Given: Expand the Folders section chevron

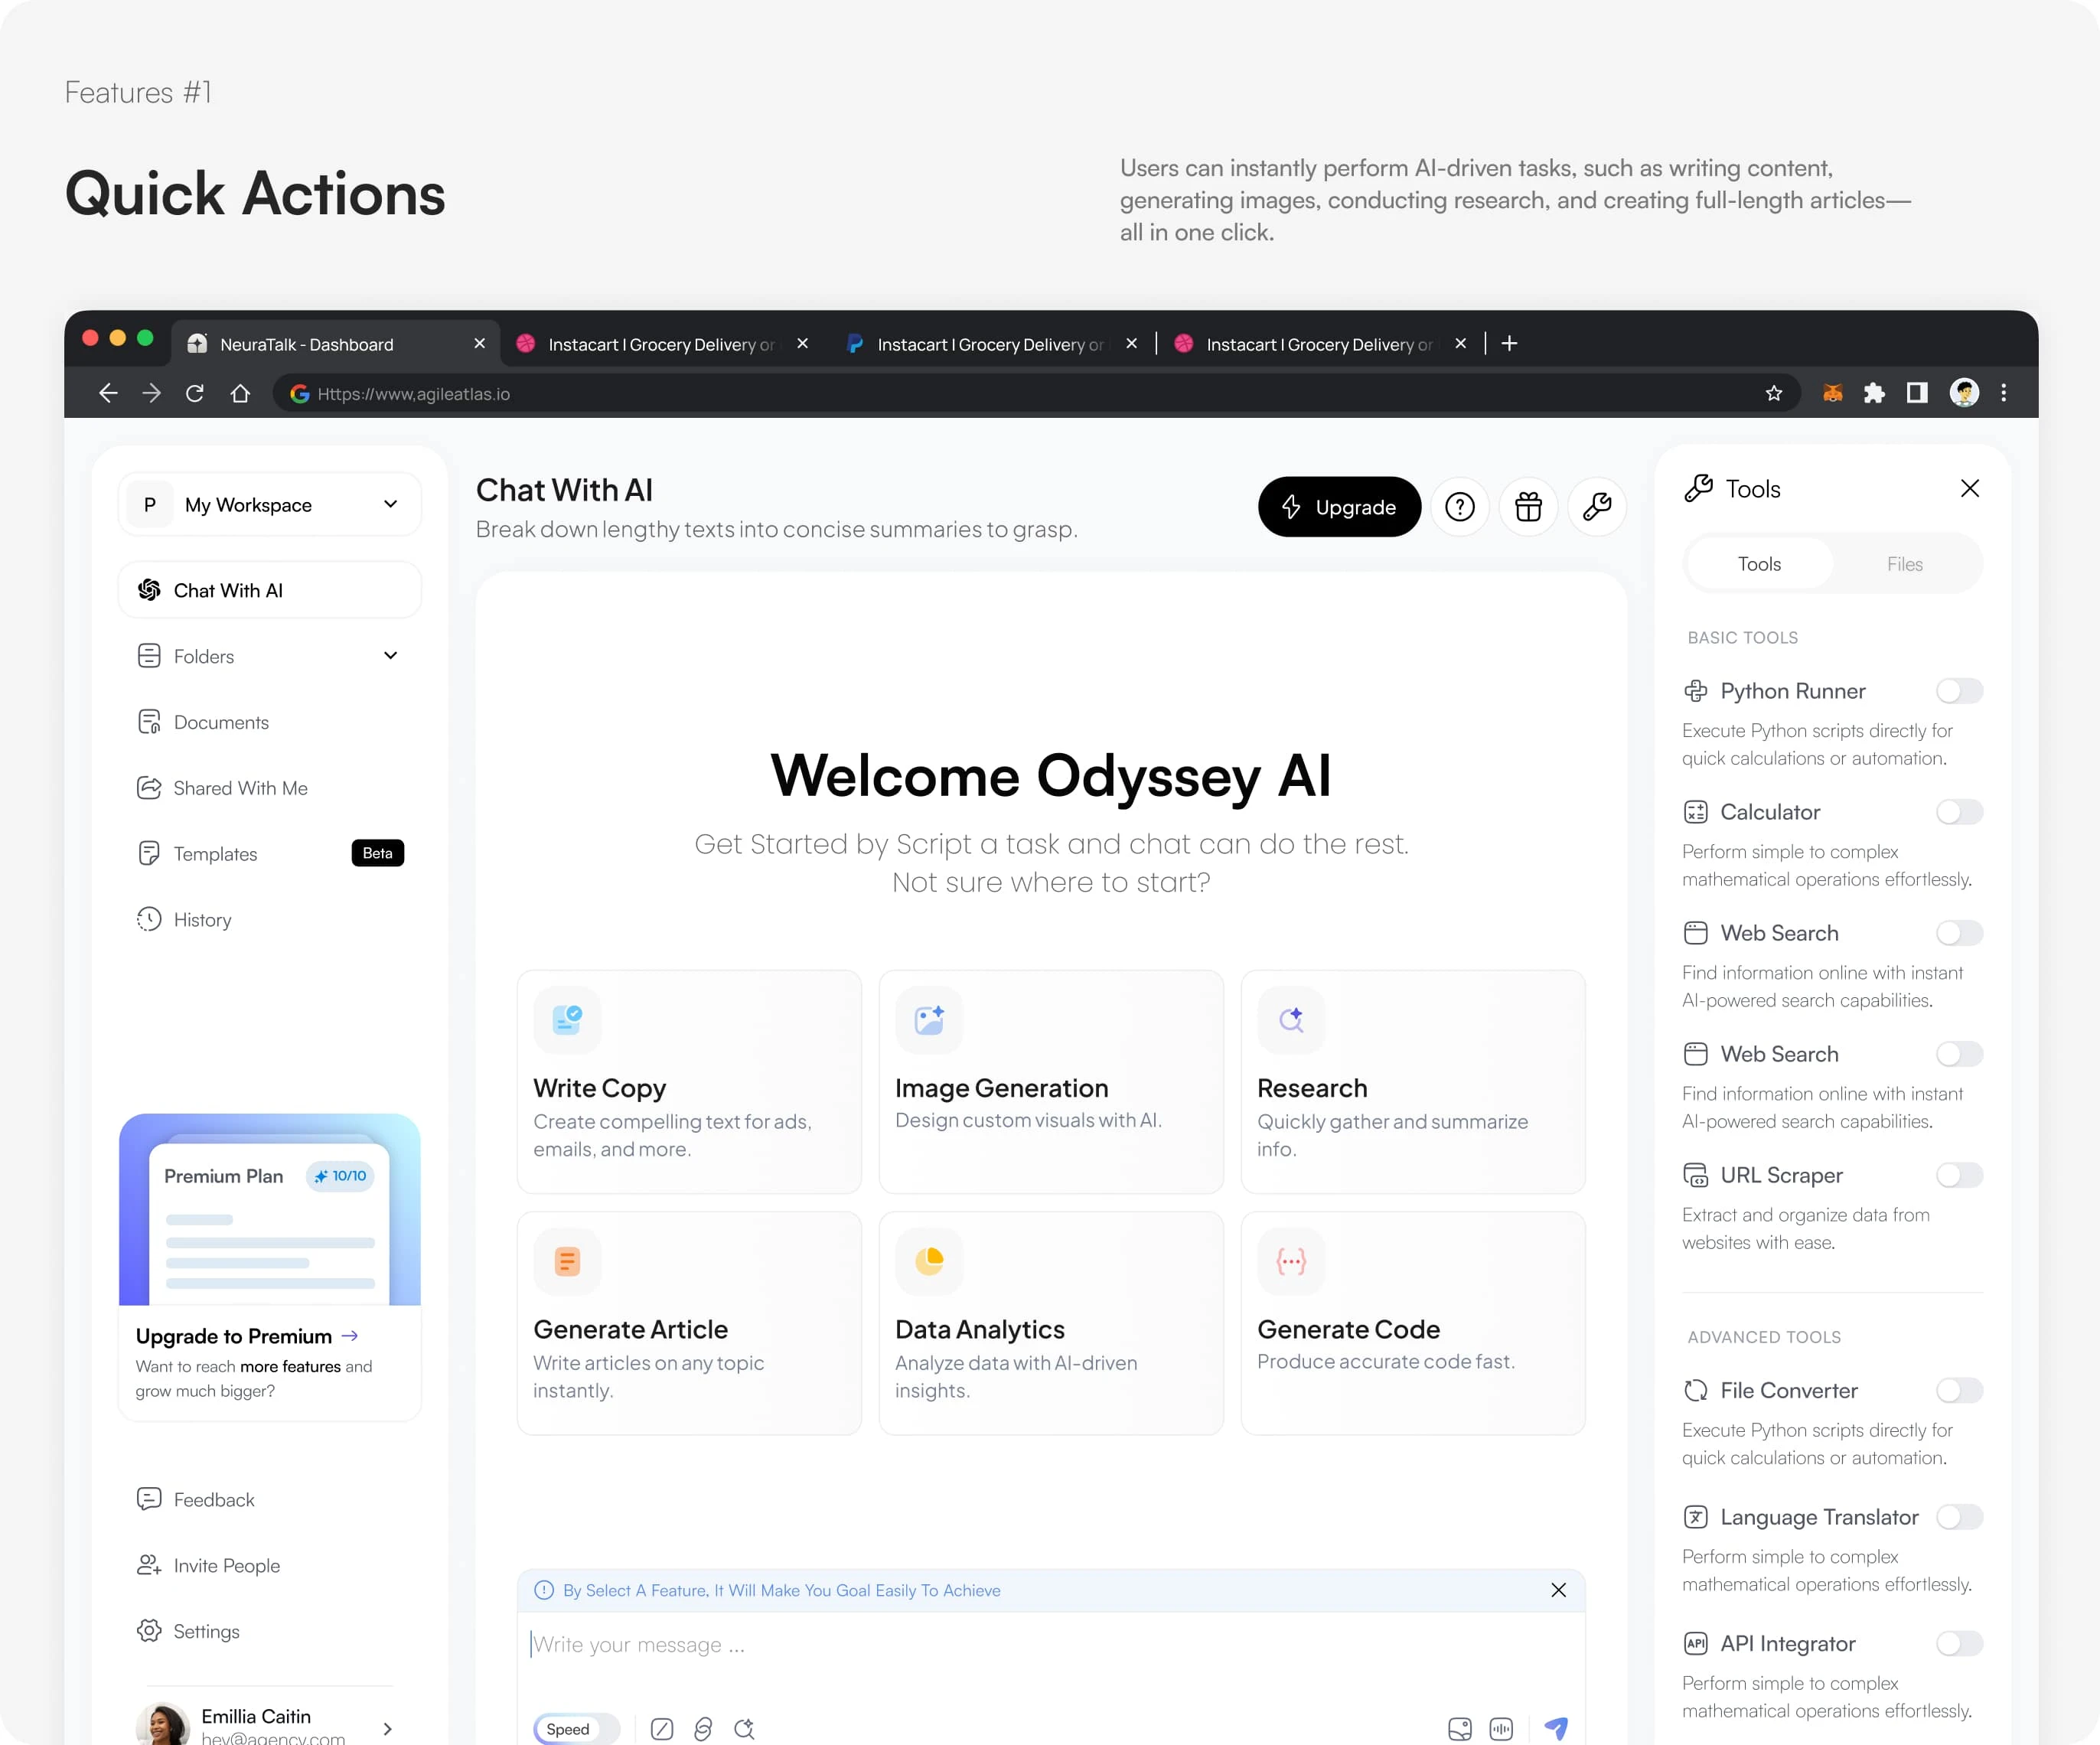Looking at the screenshot, I should pyautogui.click(x=390, y=656).
